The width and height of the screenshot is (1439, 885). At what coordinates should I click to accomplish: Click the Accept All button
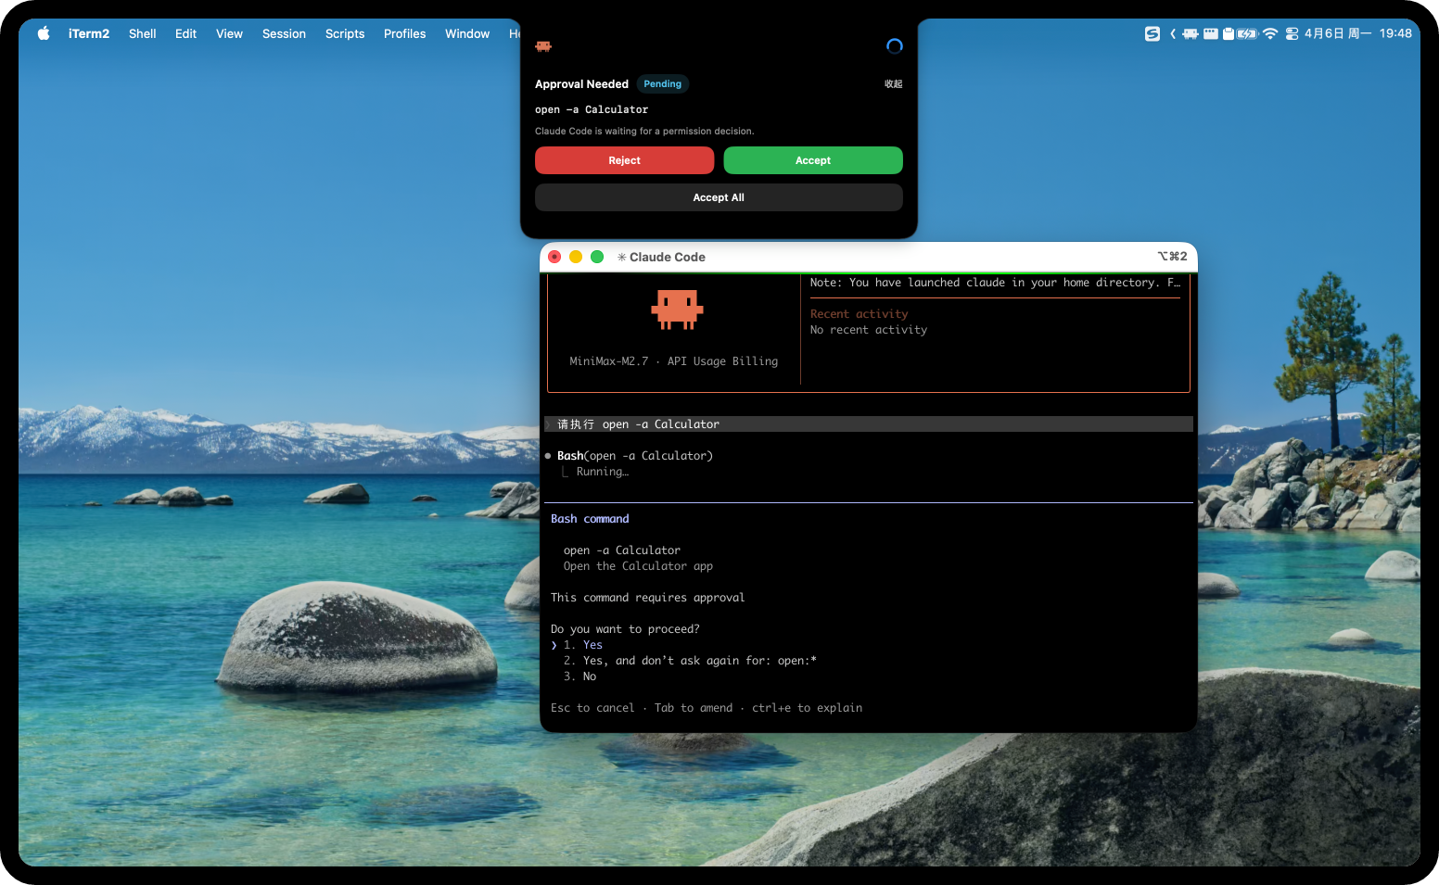click(719, 197)
